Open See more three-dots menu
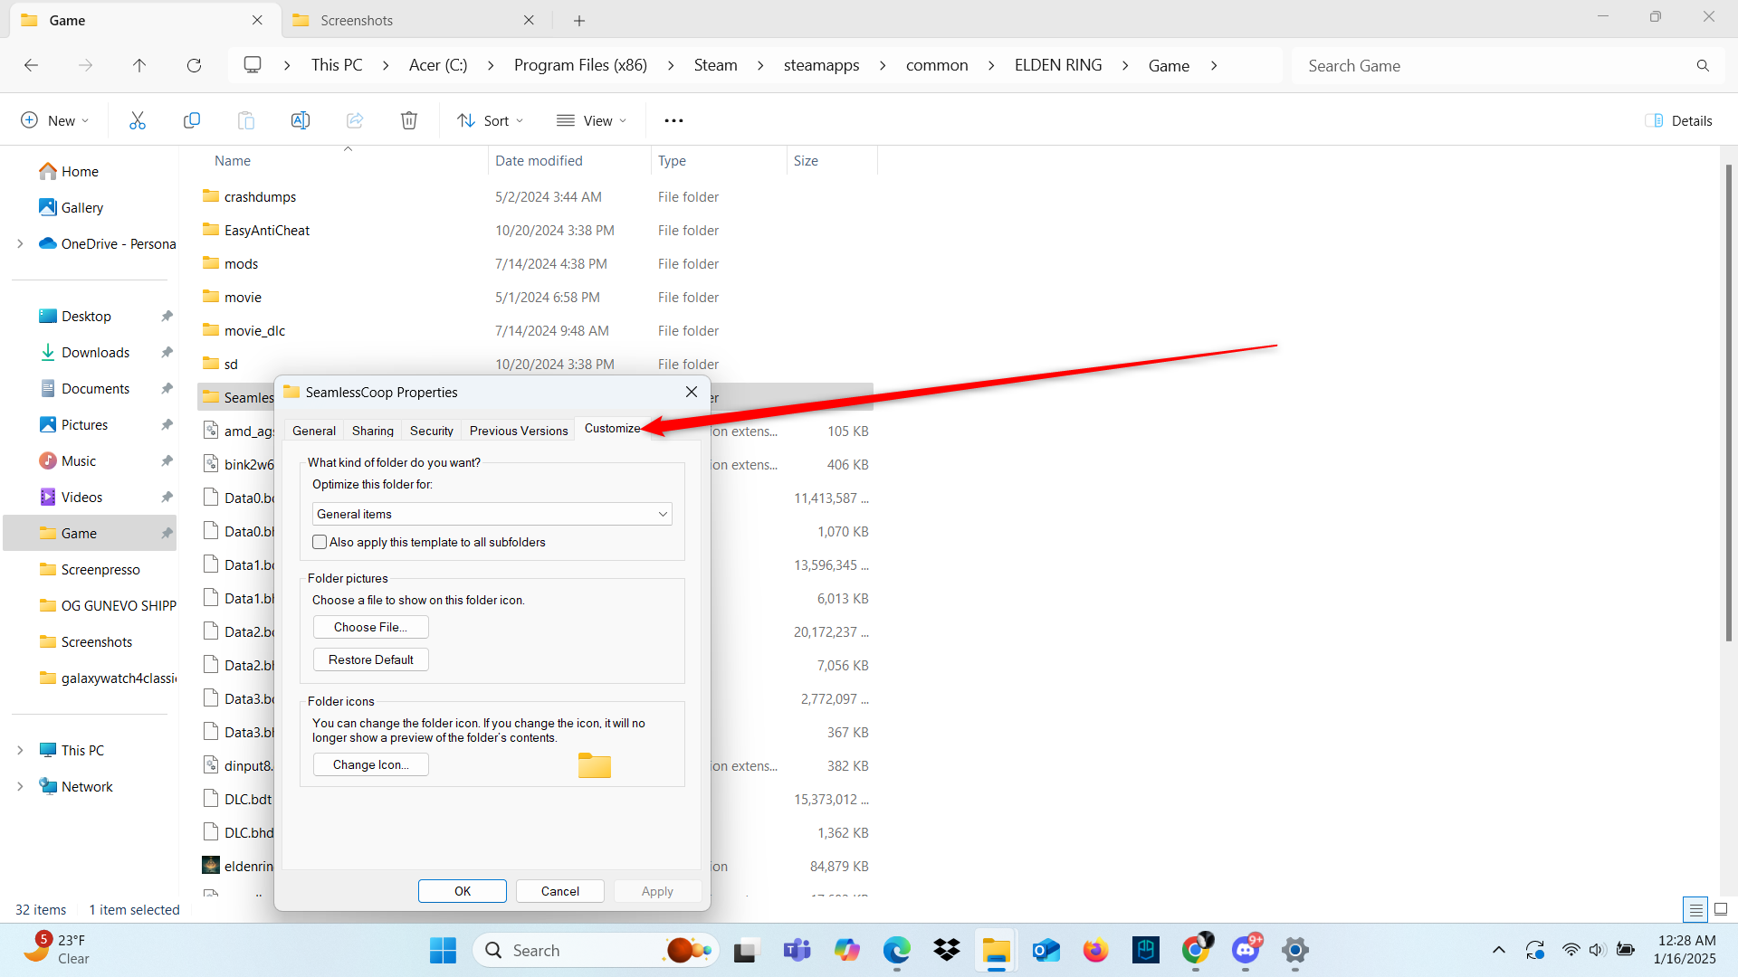 tap(674, 120)
